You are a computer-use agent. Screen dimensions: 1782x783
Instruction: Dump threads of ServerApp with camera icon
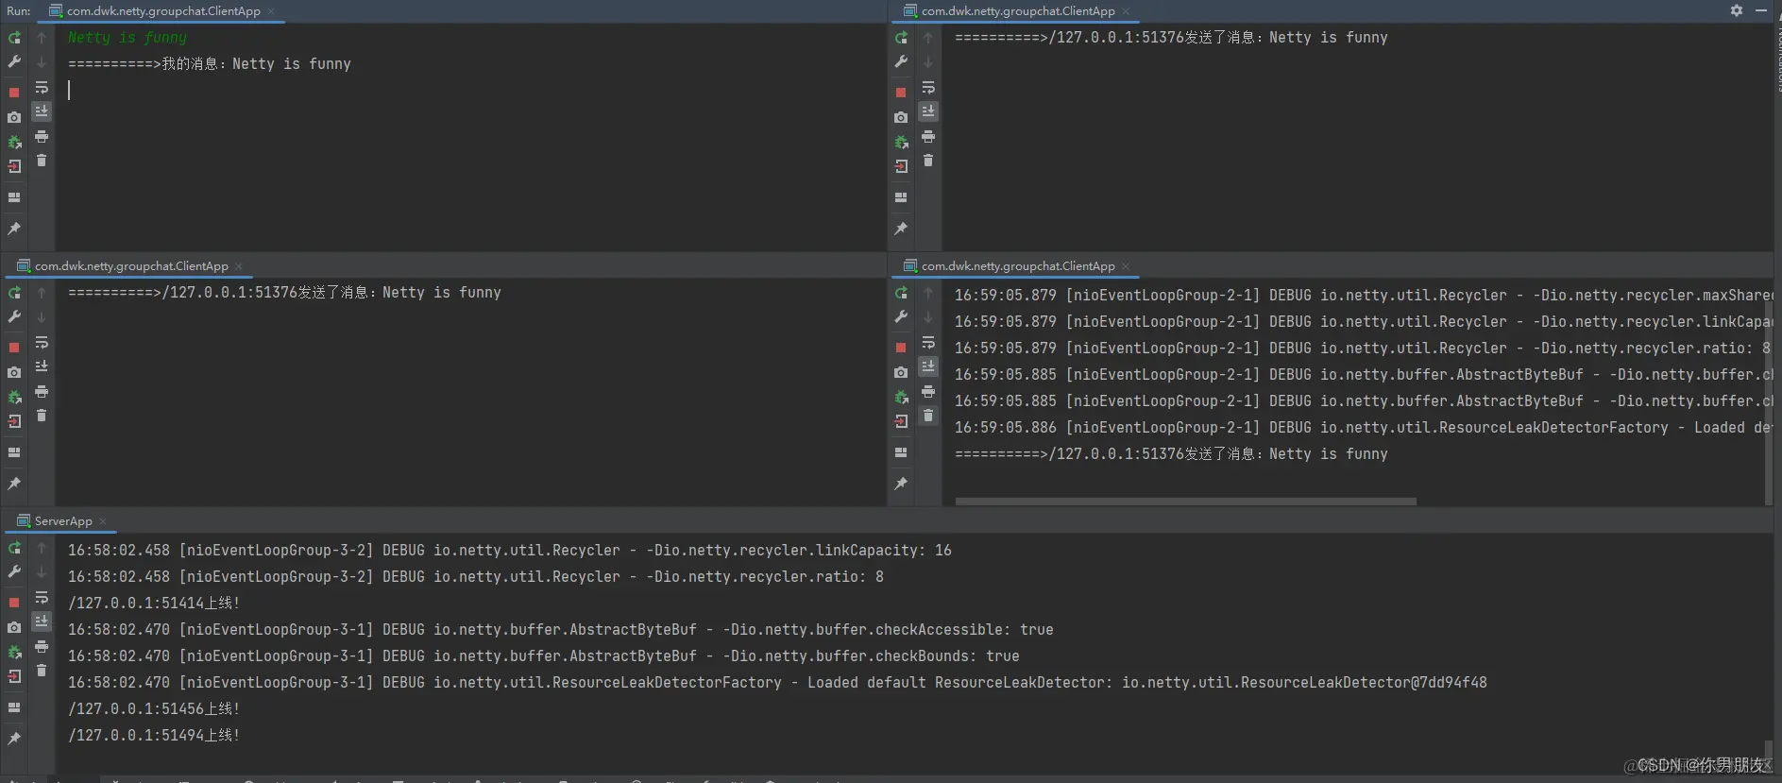click(x=14, y=627)
